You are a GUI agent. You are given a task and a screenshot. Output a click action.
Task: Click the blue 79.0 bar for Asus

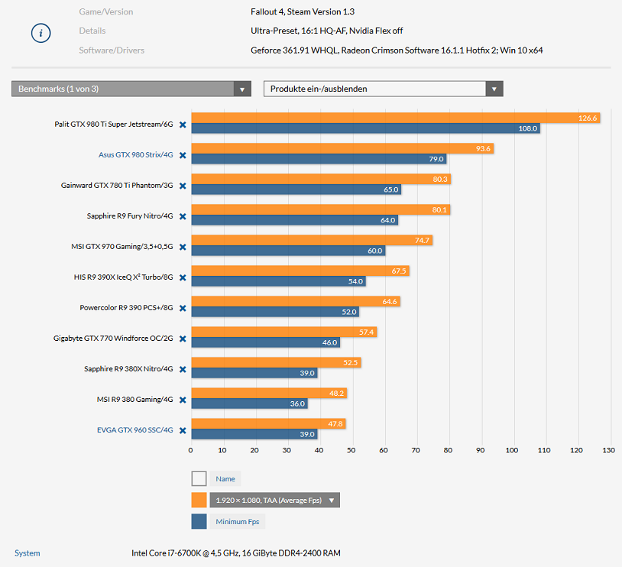point(319,159)
